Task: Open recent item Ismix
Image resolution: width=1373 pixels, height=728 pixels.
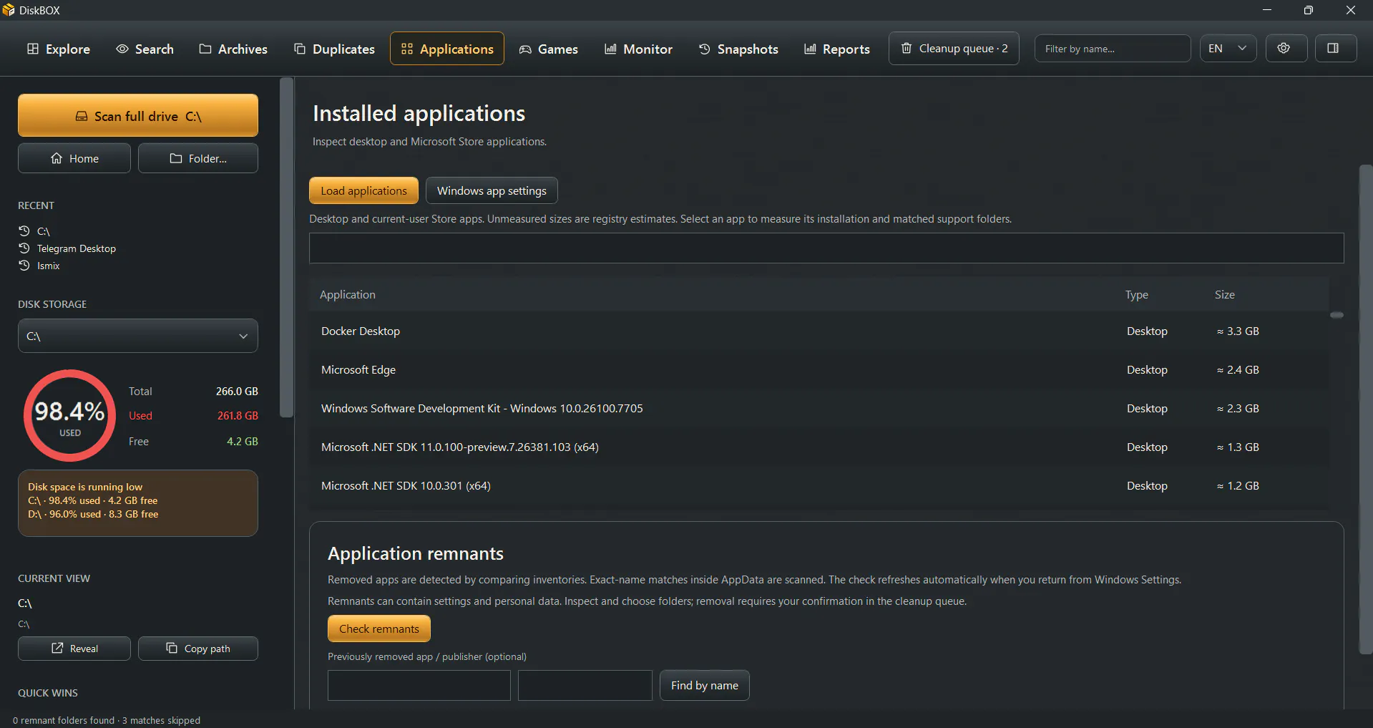Action: [39, 266]
